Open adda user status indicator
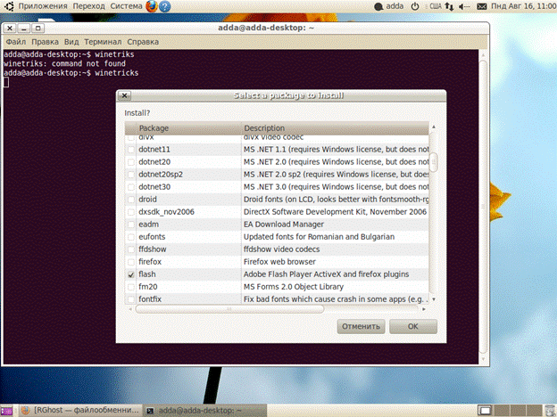 tap(389, 6)
